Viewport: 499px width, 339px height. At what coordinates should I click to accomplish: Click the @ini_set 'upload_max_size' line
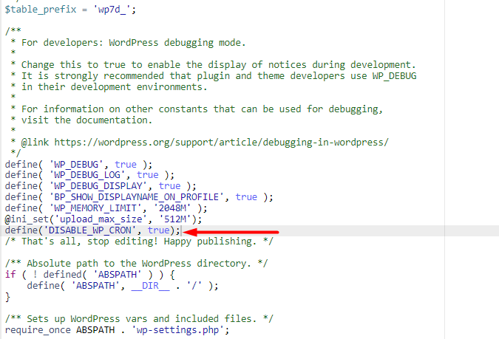click(x=103, y=219)
